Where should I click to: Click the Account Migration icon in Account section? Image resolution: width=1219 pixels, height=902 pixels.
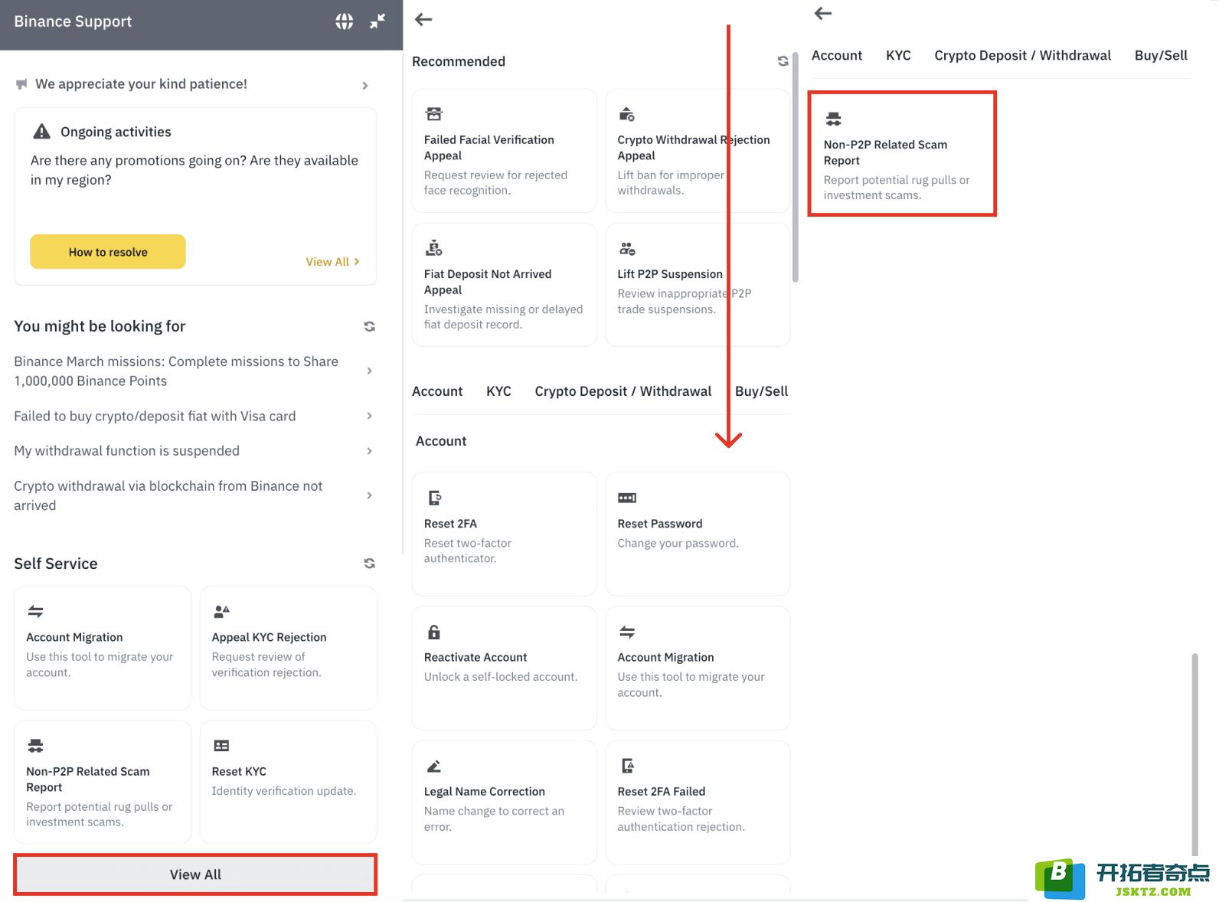pyautogui.click(x=626, y=632)
